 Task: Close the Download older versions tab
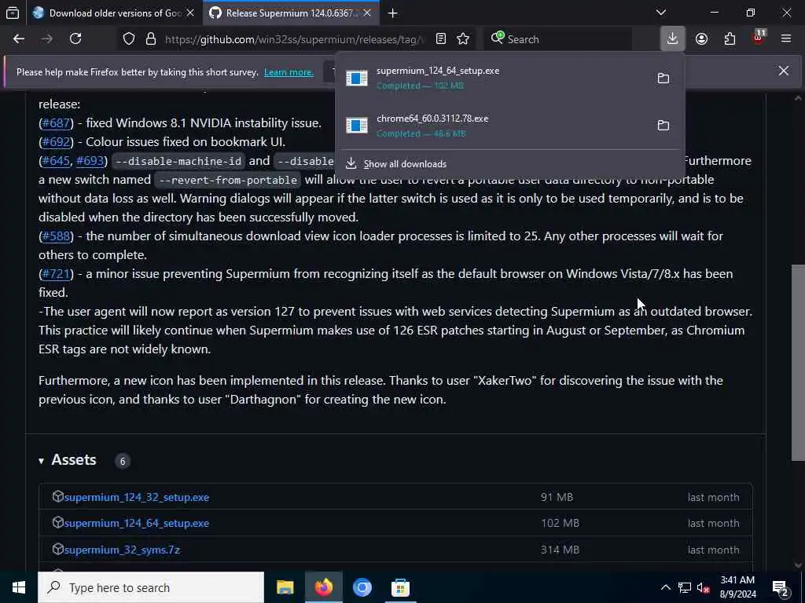coord(190,13)
